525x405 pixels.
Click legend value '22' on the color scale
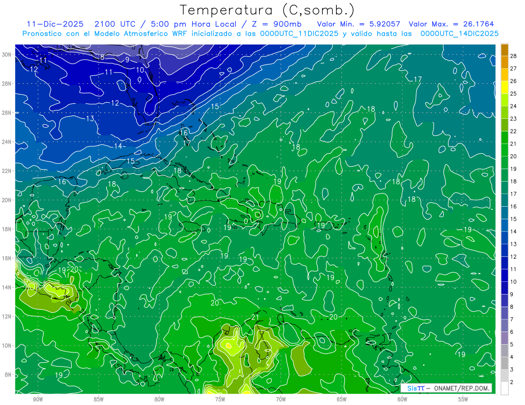[x=513, y=131]
